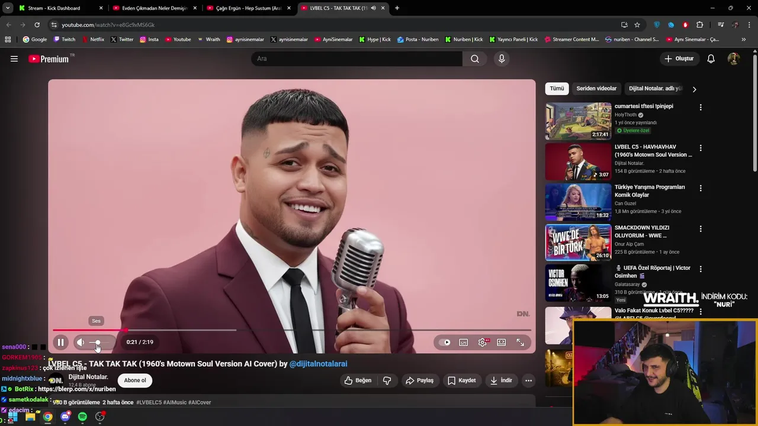Start voice search with the microphone
758x426 pixels.
click(x=502, y=59)
